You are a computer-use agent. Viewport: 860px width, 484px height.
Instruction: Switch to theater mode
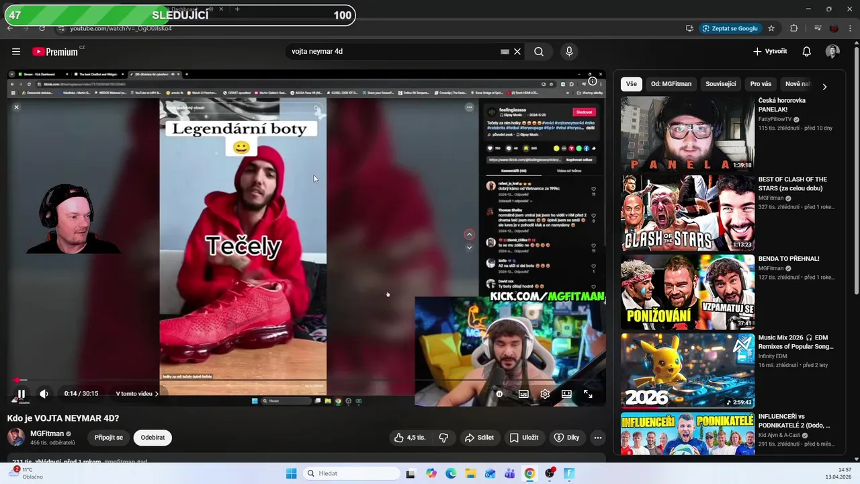point(566,394)
